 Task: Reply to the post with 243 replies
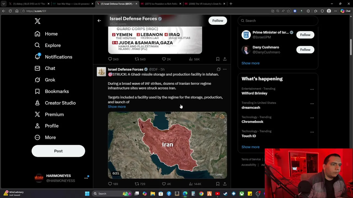113,59
